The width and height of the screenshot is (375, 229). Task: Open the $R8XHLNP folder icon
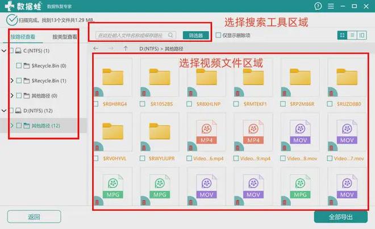[207, 77]
